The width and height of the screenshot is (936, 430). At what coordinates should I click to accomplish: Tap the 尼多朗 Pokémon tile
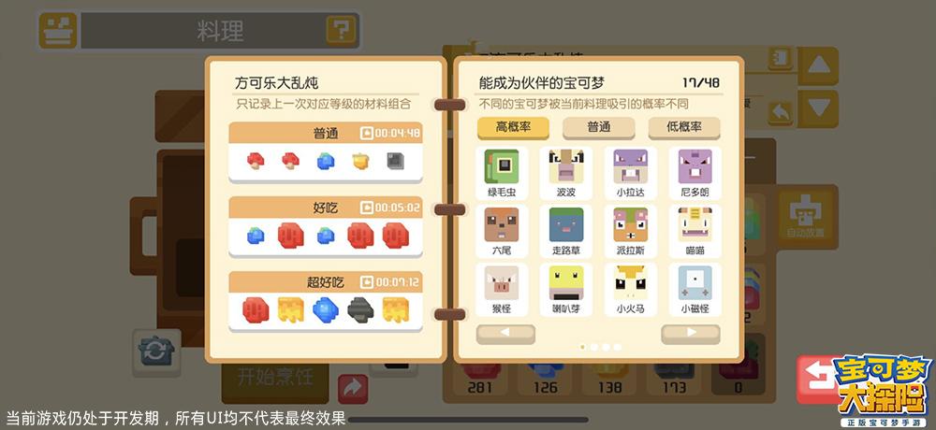coord(695,173)
